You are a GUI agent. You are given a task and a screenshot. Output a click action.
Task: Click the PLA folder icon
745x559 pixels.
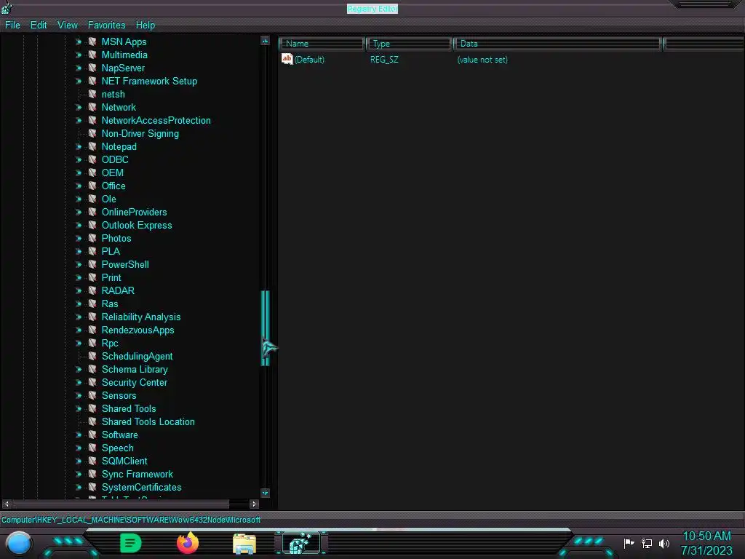coord(92,251)
